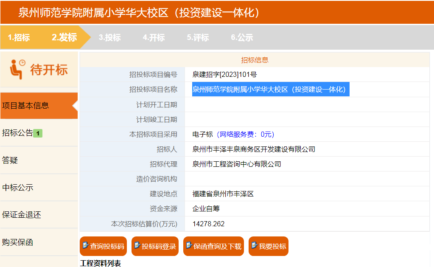This screenshot has height=267, width=434.
Task: Click the 待开标 waiting seat icon
Action: pos(17,69)
